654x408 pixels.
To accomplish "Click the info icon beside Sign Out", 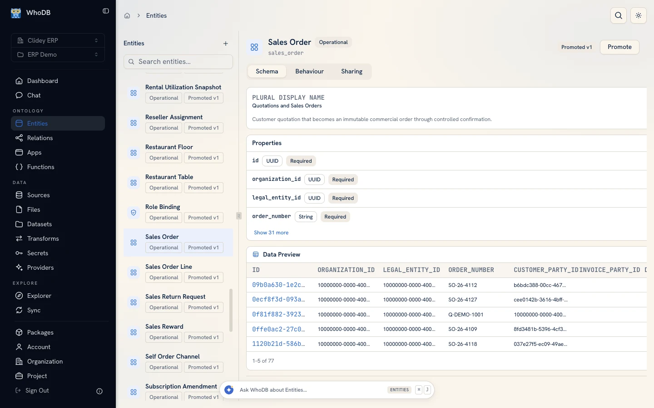I will (x=99, y=391).
